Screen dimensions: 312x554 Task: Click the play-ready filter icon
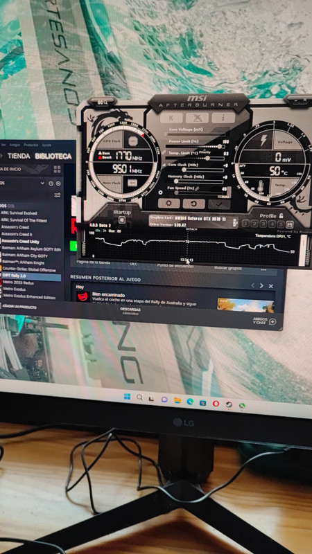[x=58, y=184]
